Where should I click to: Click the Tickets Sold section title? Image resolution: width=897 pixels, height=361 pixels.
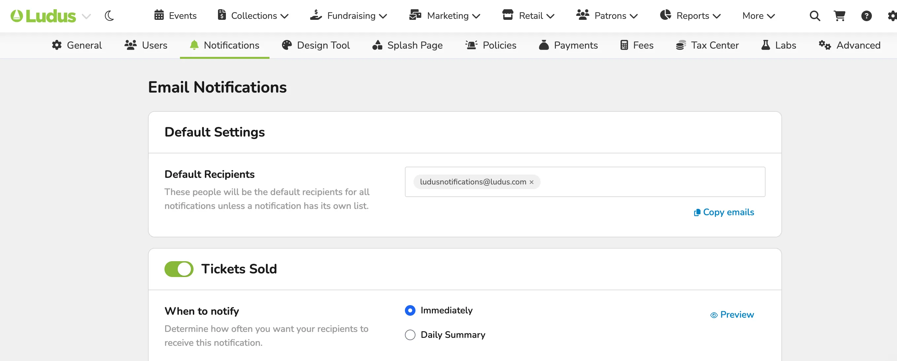pos(239,269)
